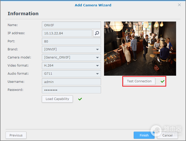Image resolution: width=186 pixels, height=141 pixels.
Task: Click the camera preview image
Action: pos(140,49)
